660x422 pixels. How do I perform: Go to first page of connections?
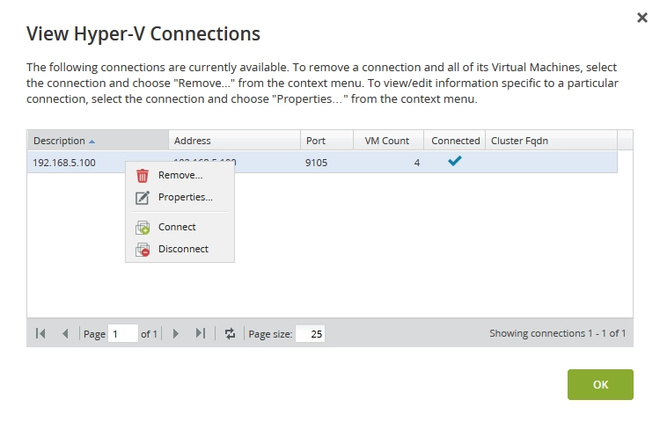pos(40,334)
